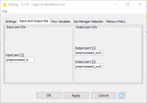Screen dimensions: 147x103
Task: Confirm with the OK button
Action: click(49, 95)
